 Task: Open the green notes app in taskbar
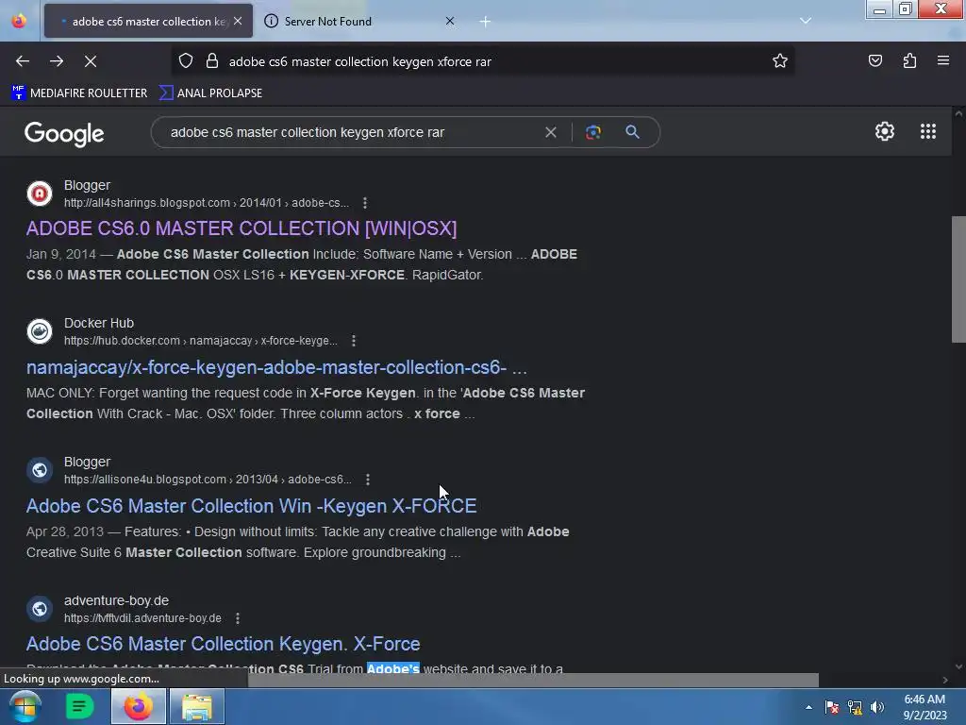[79, 706]
